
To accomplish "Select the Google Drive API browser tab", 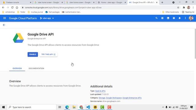I will [x=143, y=2].
